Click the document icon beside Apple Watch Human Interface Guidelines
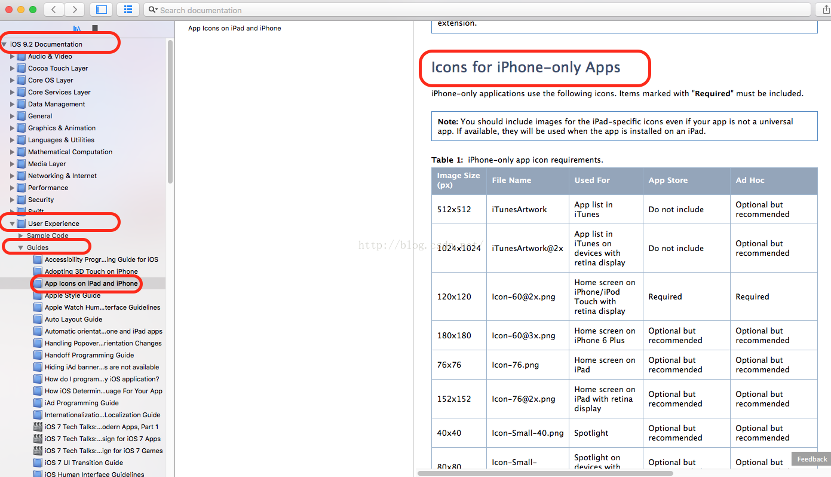Viewport: 831px width, 477px height. click(x=38, y=307)
